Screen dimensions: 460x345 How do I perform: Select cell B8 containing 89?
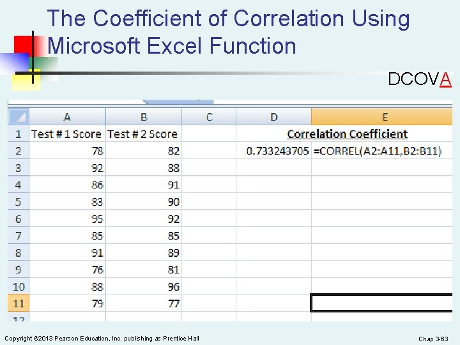144,252
